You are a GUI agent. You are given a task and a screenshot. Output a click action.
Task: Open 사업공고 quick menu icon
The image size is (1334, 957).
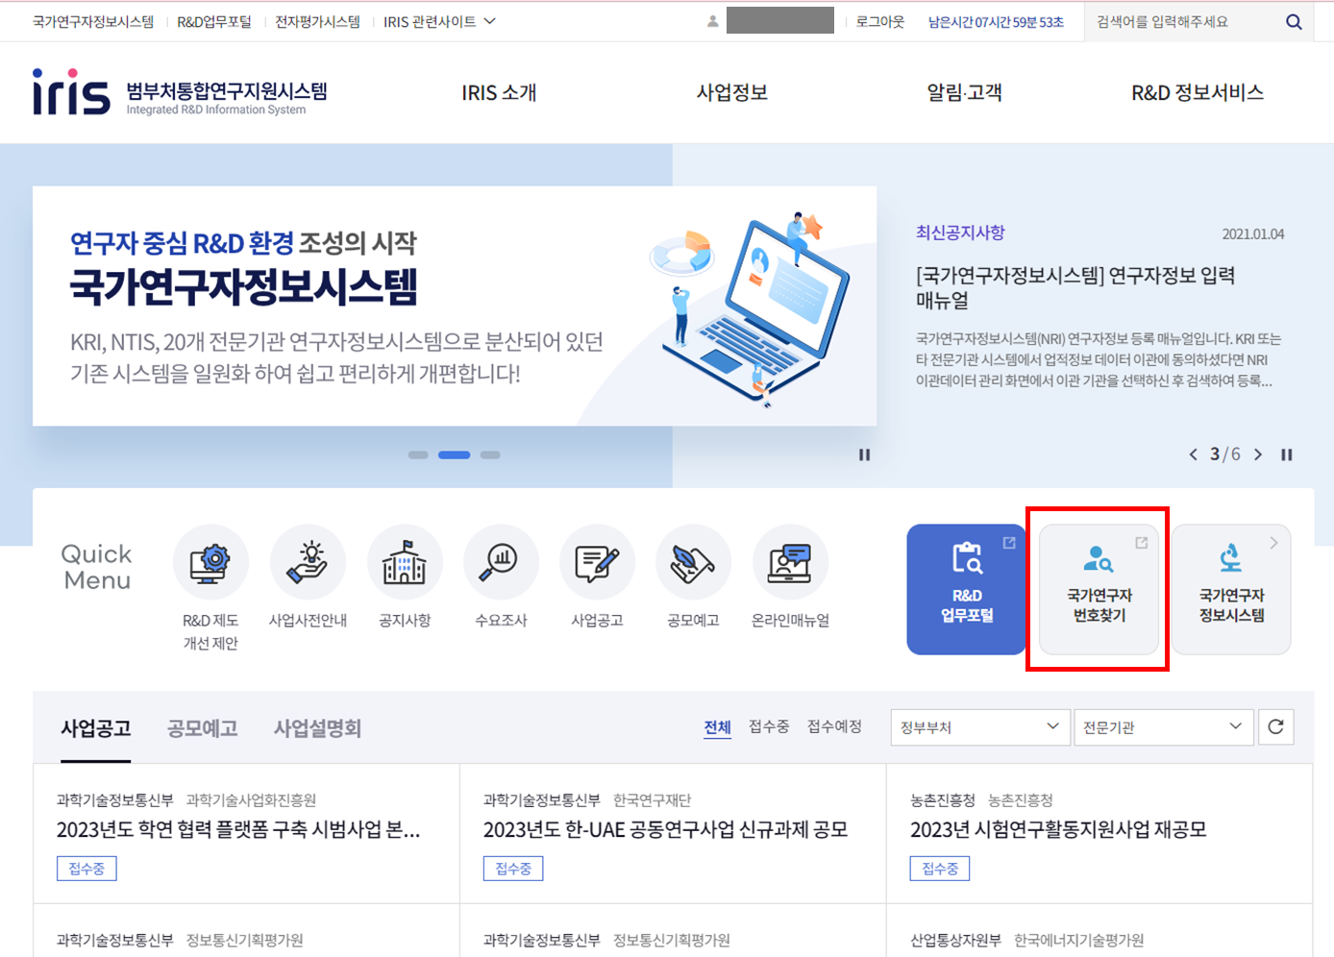(597, 561)
